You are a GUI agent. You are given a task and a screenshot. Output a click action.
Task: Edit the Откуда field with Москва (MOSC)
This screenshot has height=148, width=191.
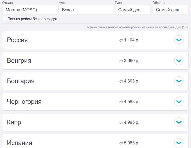[x=29, y=10]
